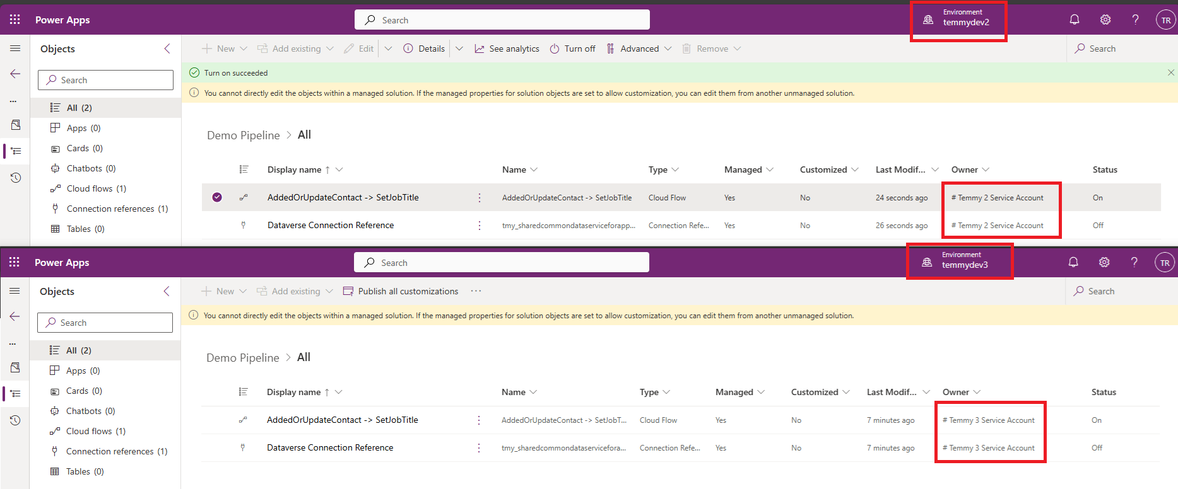This screenshot has height=489, width=1178.
Task: Expand Details dropdown chevron
Action: click(x=459, y=49)
